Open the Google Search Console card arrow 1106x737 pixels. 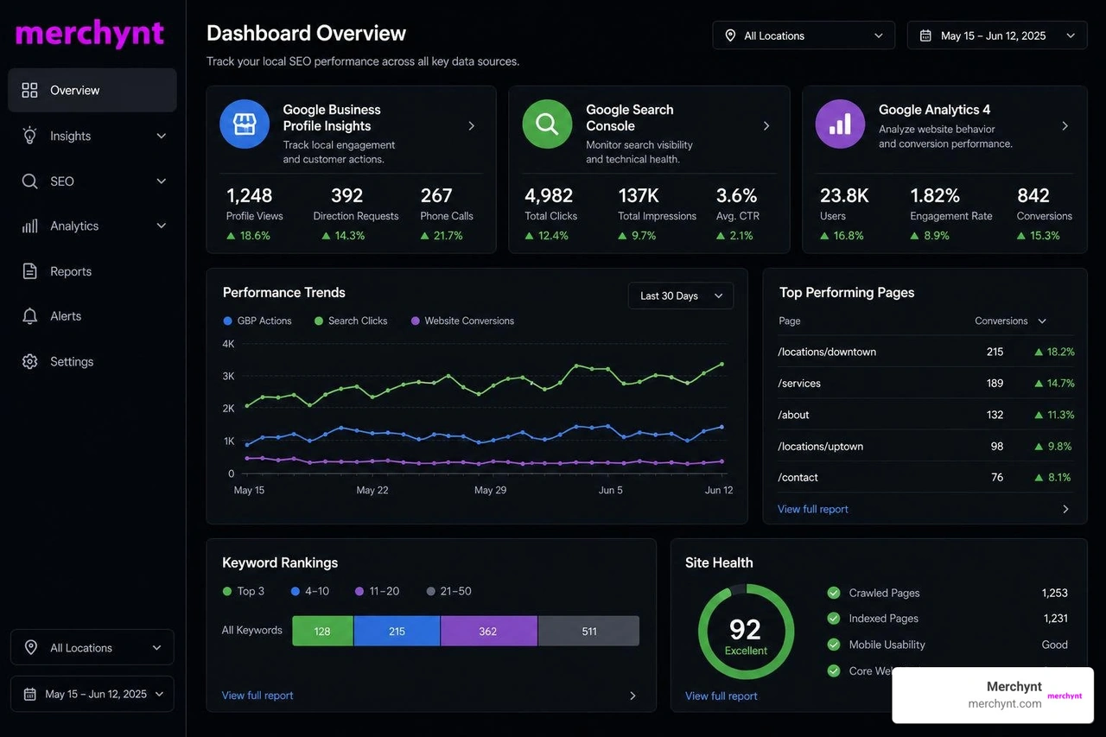pyautogui.click(x=766, y=126)
